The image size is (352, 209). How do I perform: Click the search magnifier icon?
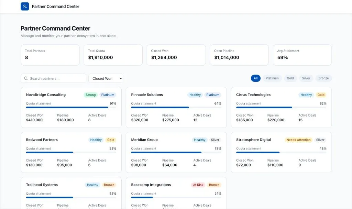click(26, 78)
